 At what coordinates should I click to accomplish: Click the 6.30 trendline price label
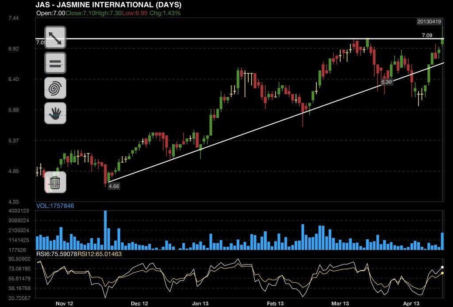pos(387,82)
